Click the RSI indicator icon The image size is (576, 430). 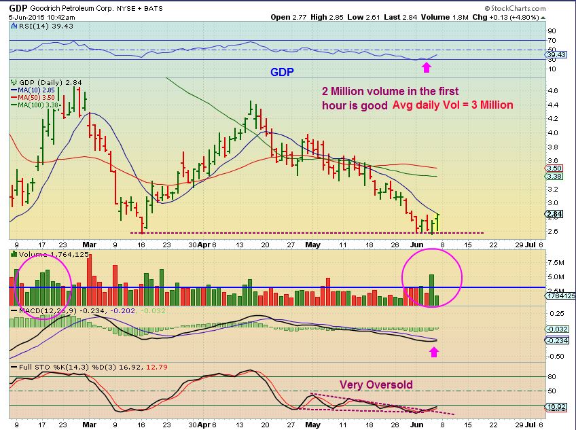(14, 26)
